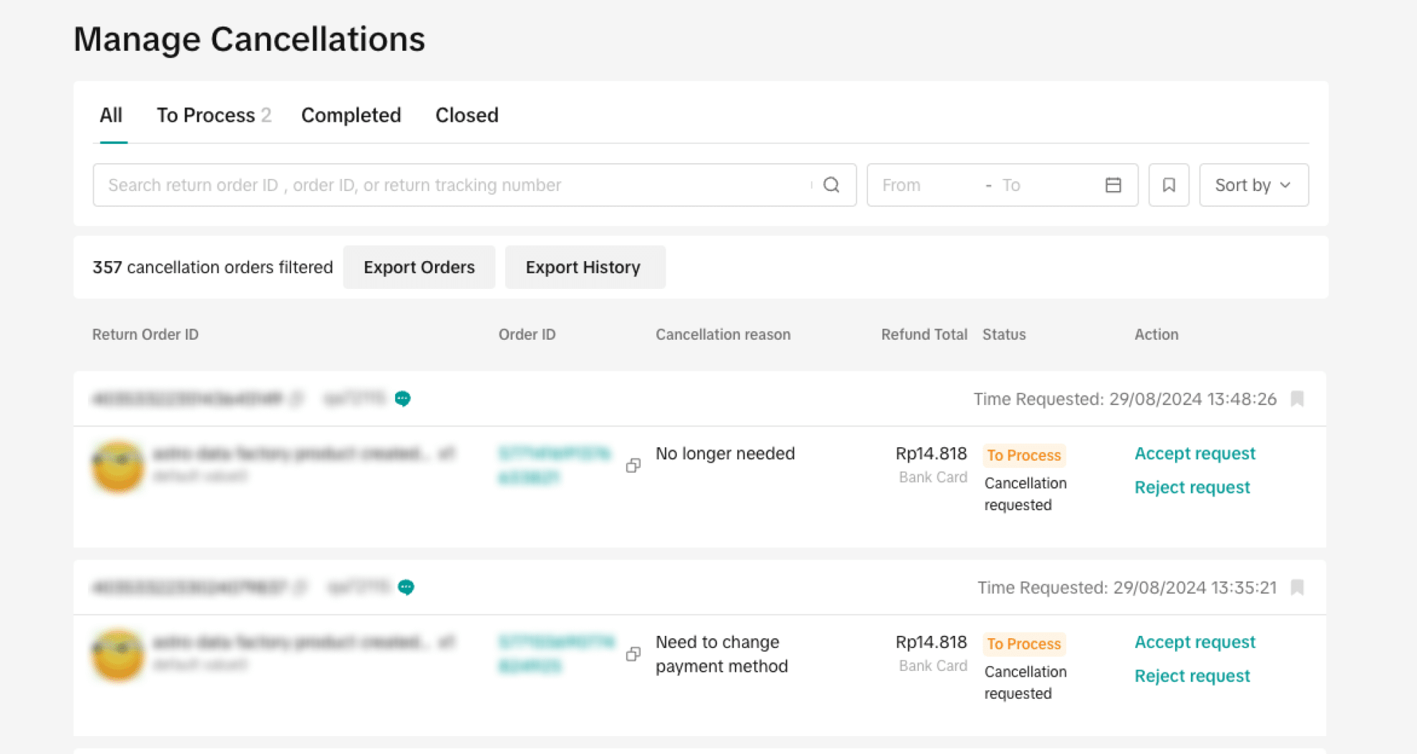Open chat icon on the second cancellation order
Viewport: 1417px width, 754px height.
[406, 587]
